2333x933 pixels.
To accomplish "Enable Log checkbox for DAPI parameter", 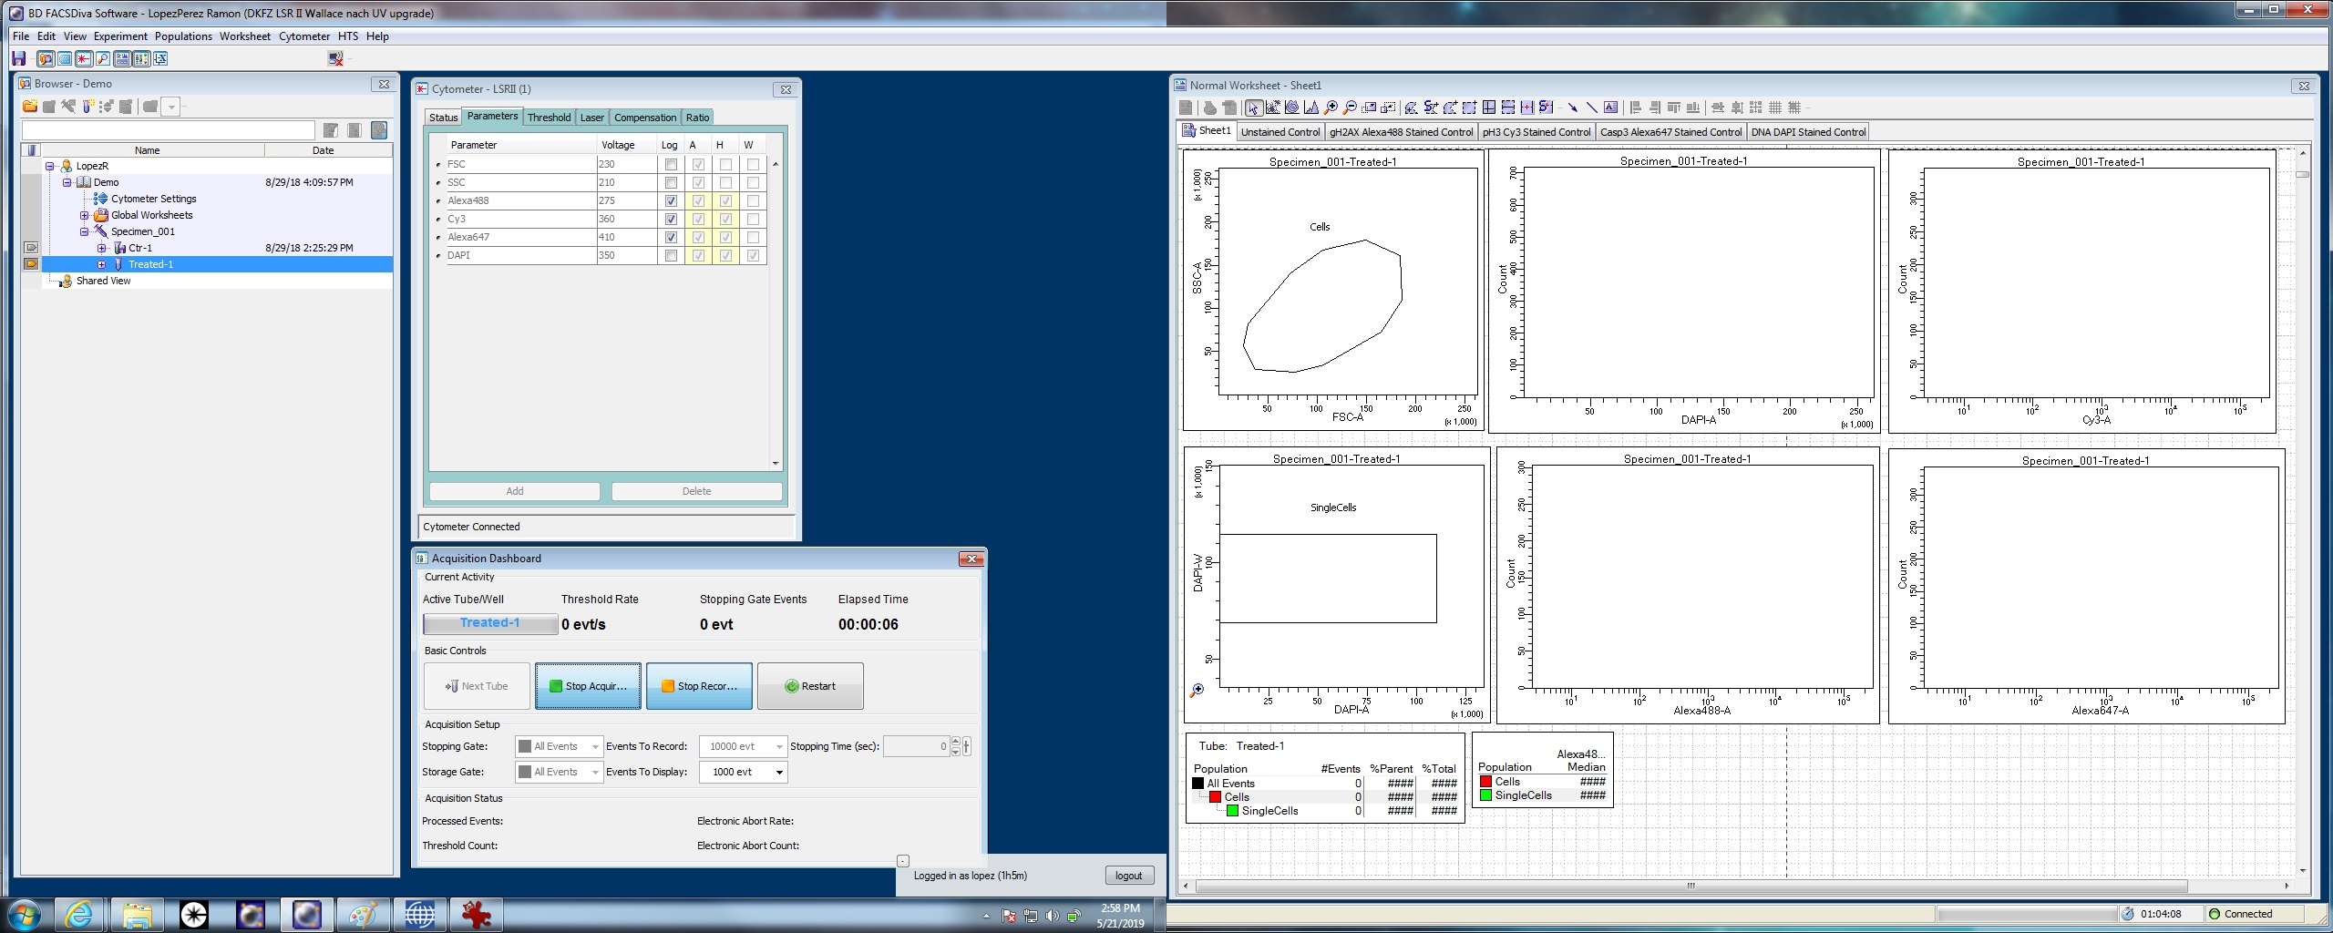I will coord(671,255).
